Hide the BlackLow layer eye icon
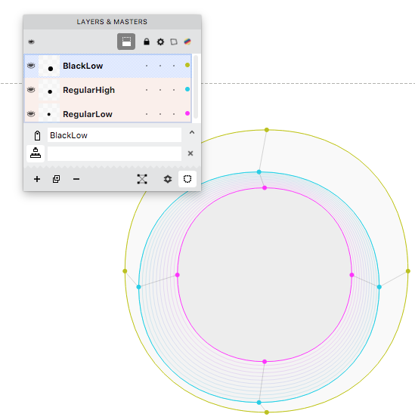This screenshot has height=420, width=415. pos(31,66)
